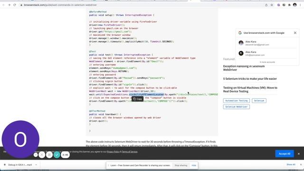
Task: Click the browserstack.com URL address field
Action: pos(60,5)
